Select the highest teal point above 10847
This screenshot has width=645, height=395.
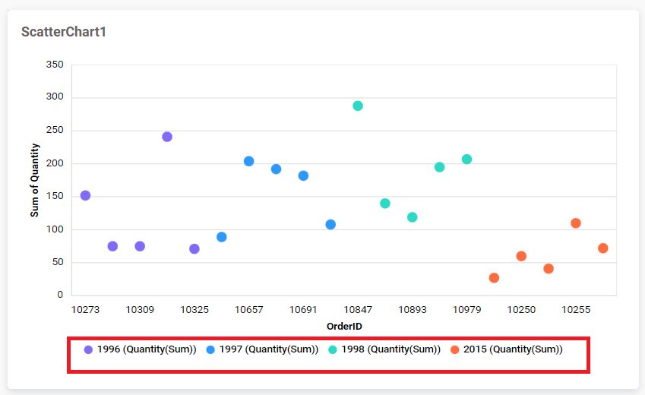[358, 106]
